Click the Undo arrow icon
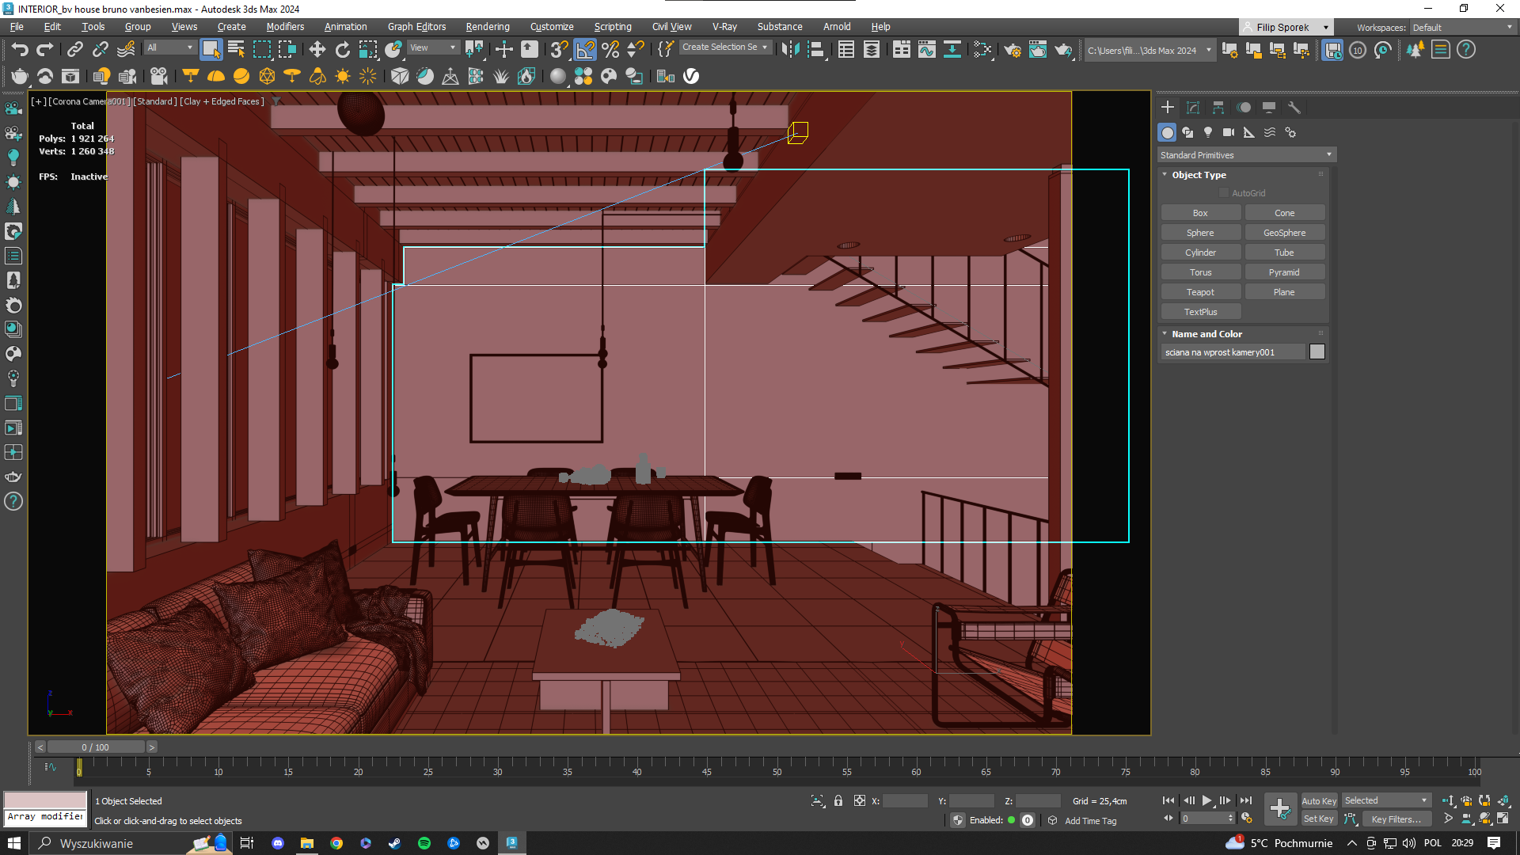 pos(20,50)
